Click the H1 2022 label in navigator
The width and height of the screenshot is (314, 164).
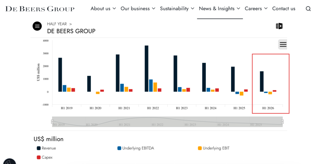tap(157, 125)
